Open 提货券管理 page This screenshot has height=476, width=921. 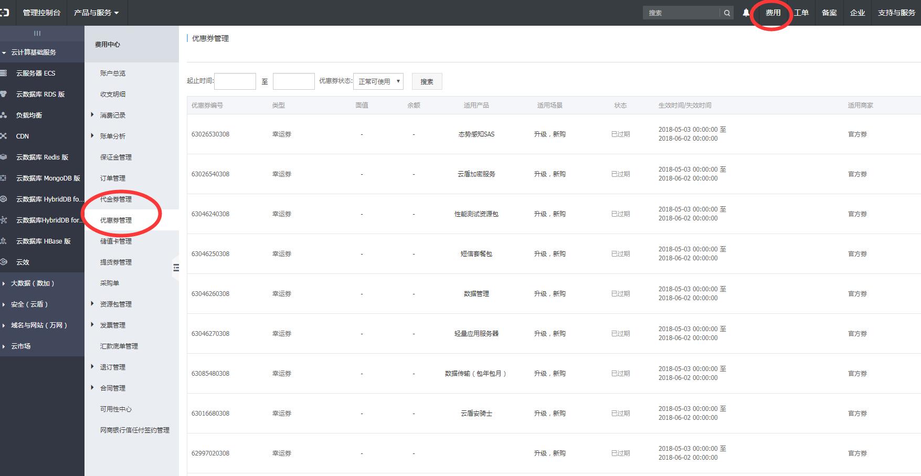116,262
